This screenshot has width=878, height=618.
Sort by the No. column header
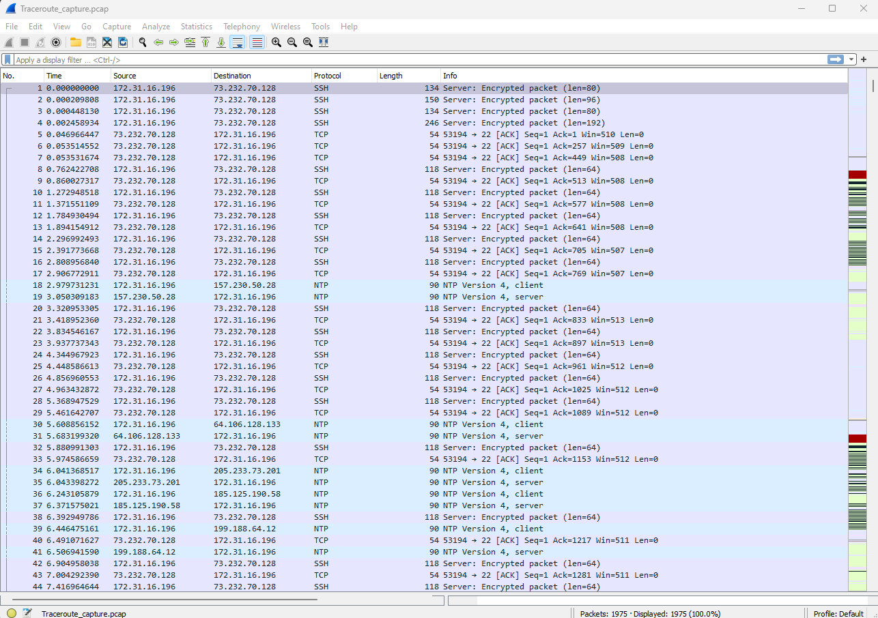point(23,76)
